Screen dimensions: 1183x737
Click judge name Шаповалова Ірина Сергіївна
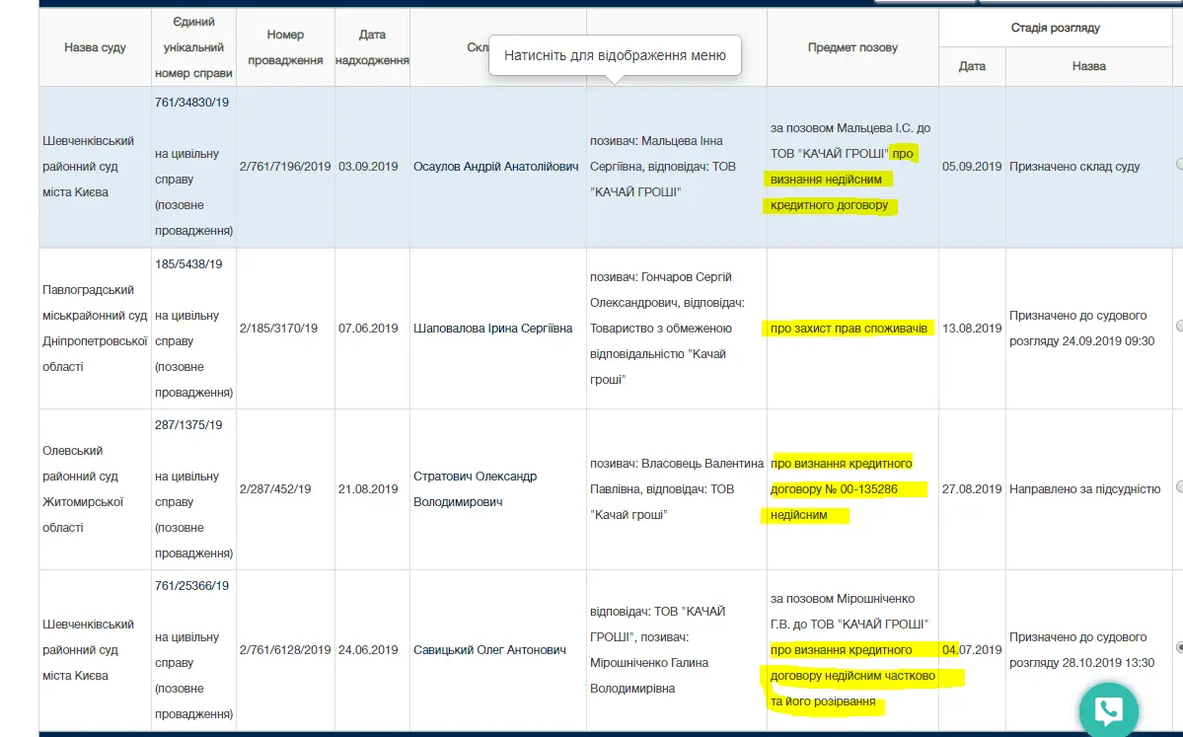coord(493,329)
